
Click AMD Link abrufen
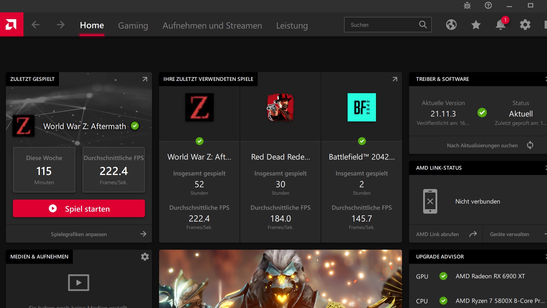click(437, 234)
